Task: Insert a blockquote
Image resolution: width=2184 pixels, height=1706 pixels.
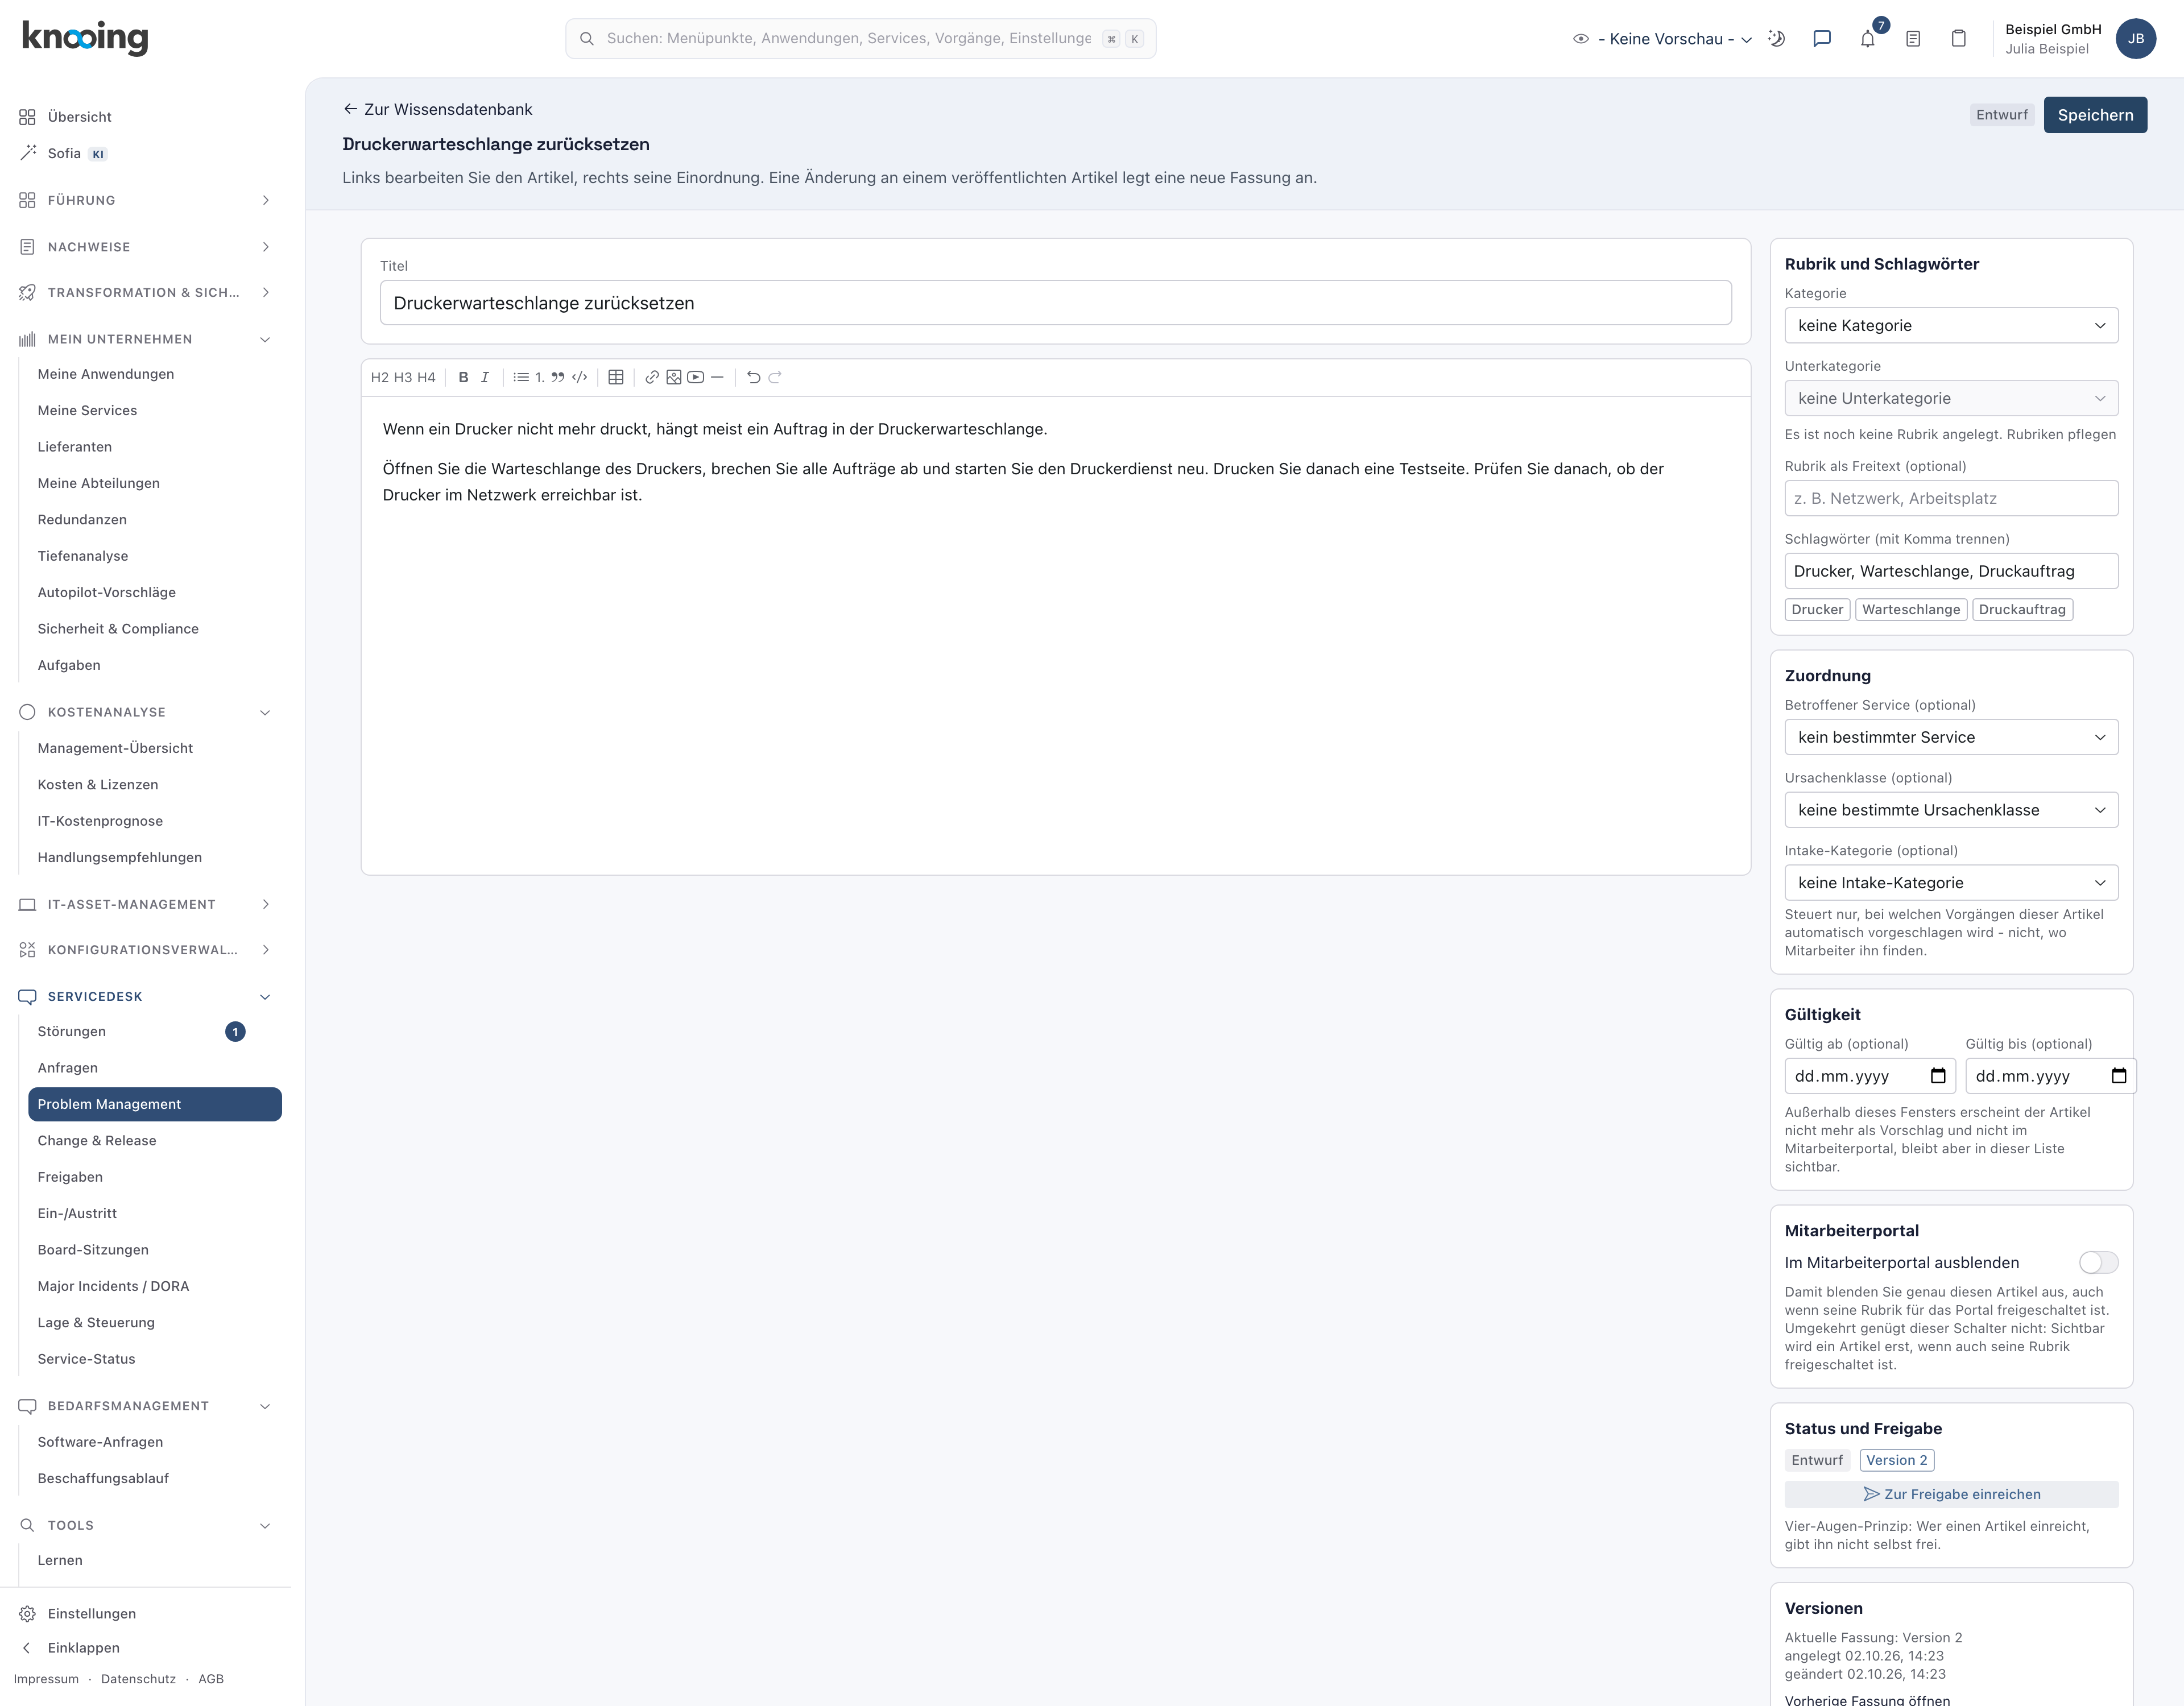Action: point(558,377)
